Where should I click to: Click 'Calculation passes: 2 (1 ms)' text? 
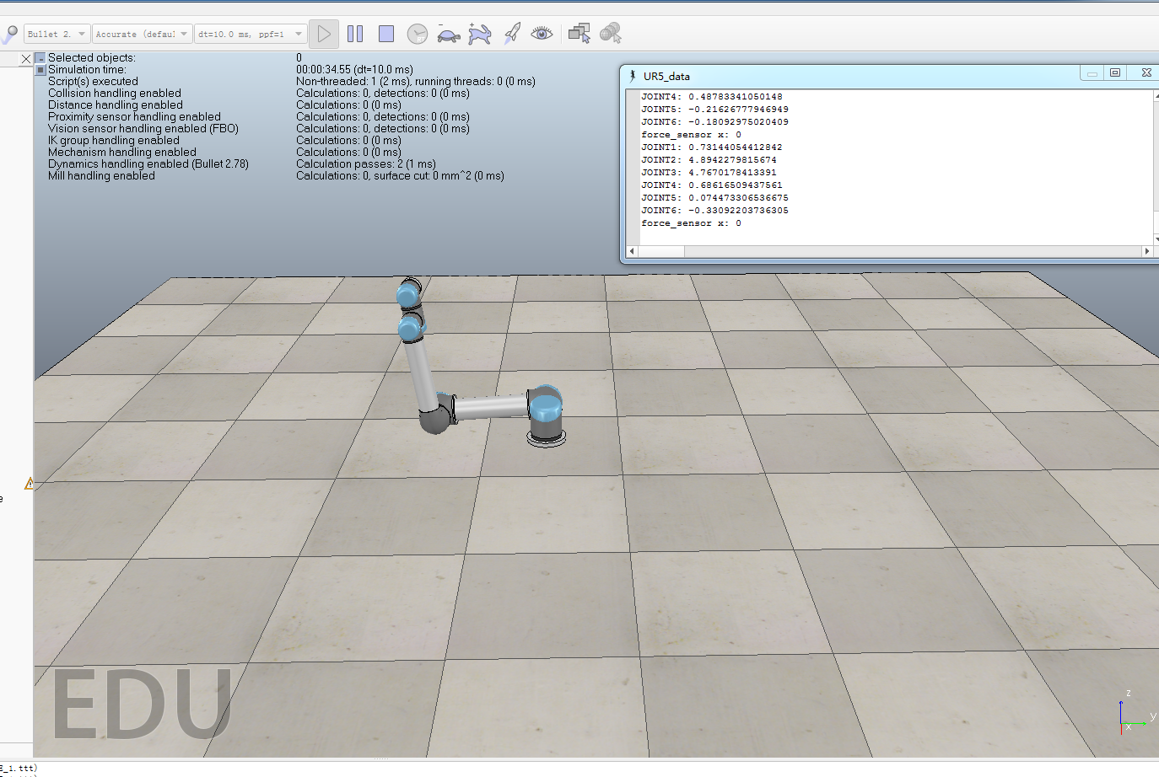tap(366, 164)
